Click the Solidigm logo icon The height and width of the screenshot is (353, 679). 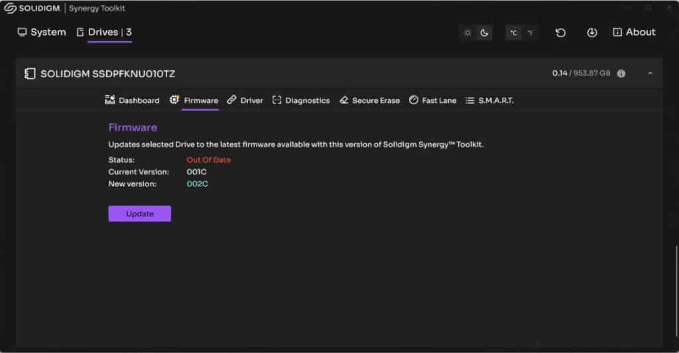(10, 8)
